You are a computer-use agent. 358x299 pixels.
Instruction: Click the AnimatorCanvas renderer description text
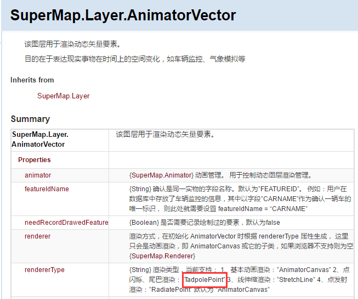pos(241,246)
